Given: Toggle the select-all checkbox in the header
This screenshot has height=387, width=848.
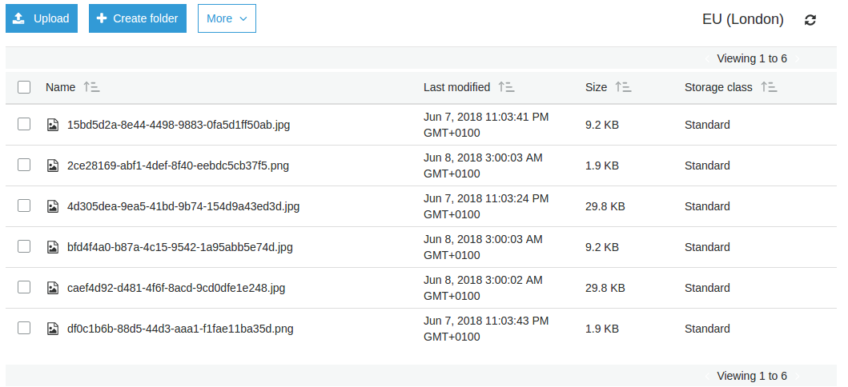Looking at the screenshot, I should (x=24, y=87).
